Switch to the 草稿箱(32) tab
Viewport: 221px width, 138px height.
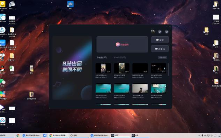click(102, 58)
